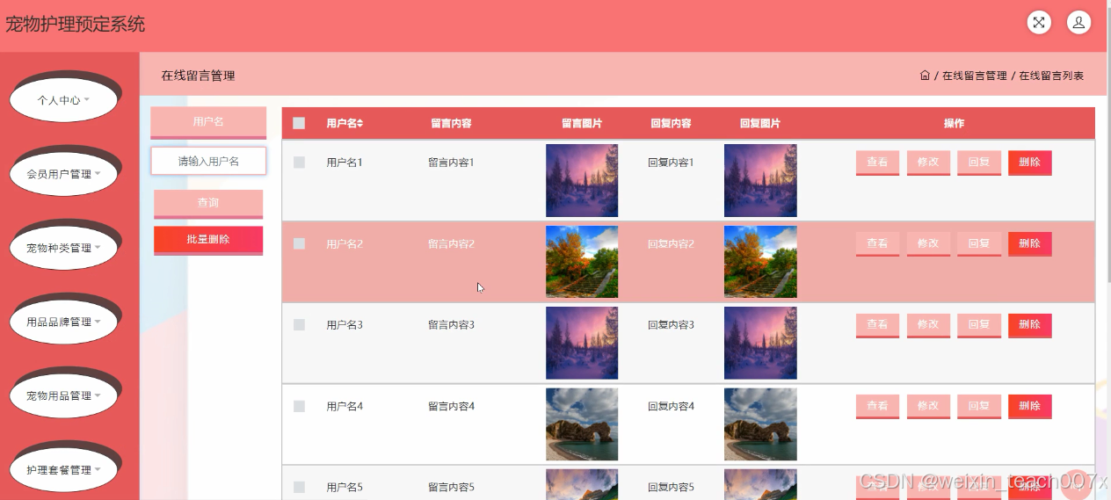Check the checkbox for 用户名5 row
Image resolution: width=1111 pixels, height=500 pixels.
pyautogui.click(x=299, y=487)
